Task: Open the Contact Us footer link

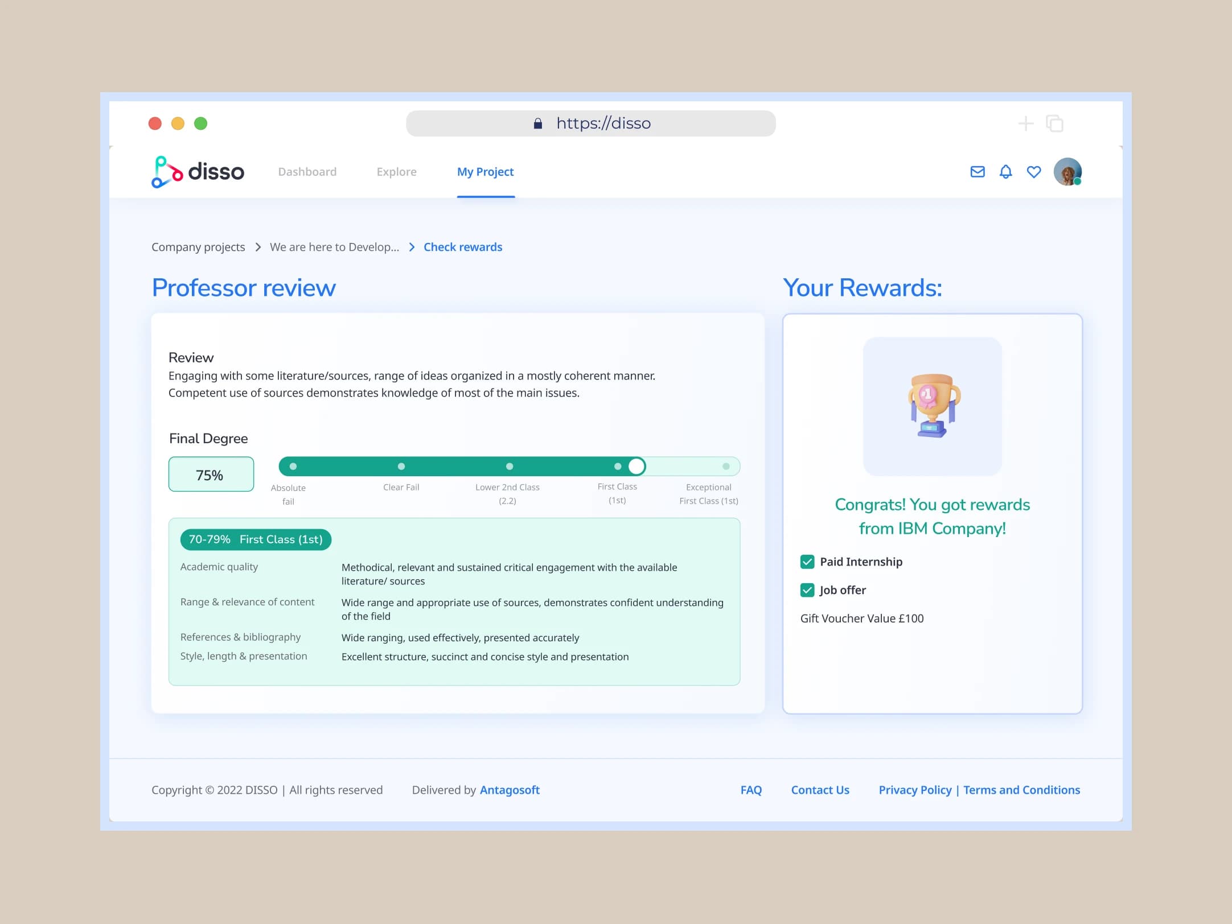Action: pos(820,790)
